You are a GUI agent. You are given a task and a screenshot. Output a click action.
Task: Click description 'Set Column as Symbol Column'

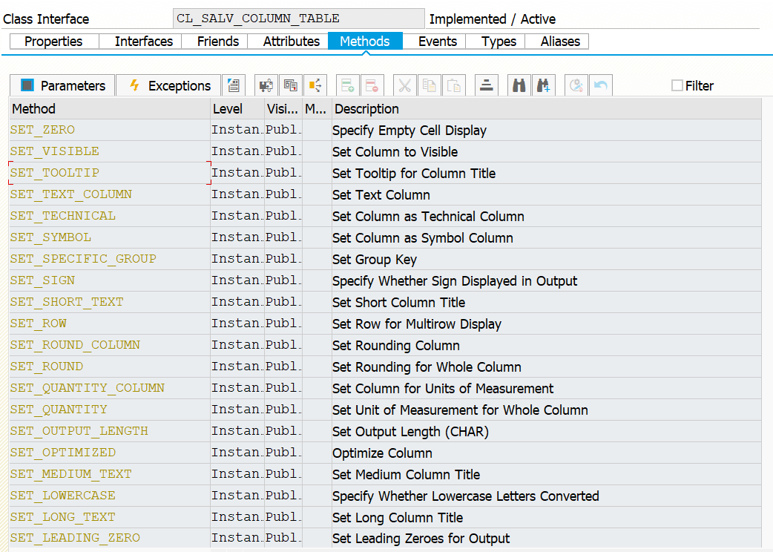click(x=423, y=238)
